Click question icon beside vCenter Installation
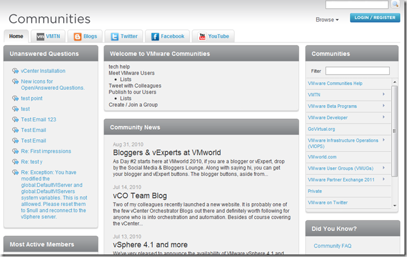Viewport: 407px width, 257px height. coord(15,71)
